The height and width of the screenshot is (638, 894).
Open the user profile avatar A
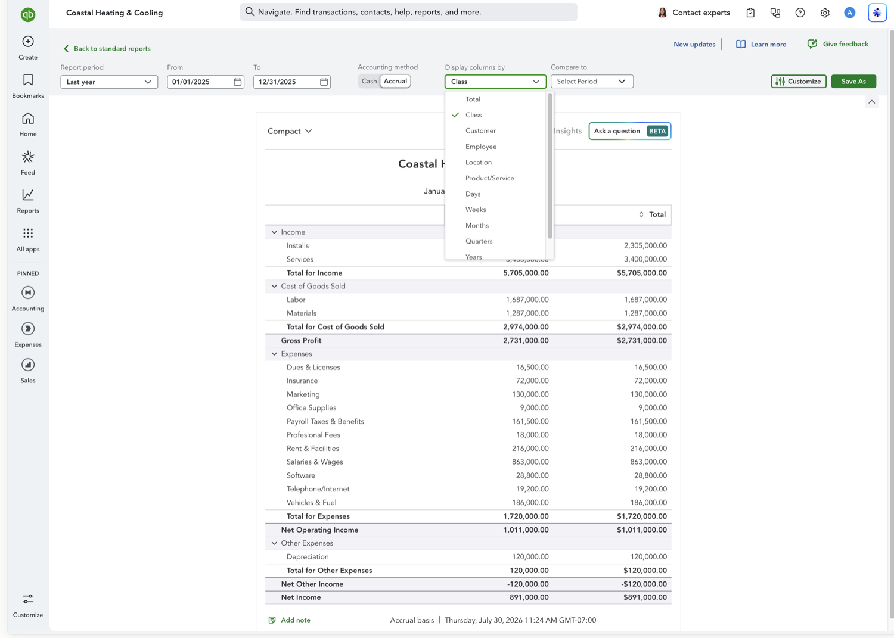point(850,13)
